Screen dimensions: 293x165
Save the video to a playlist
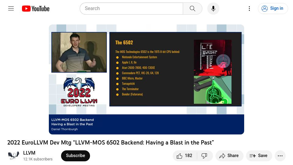[259, 156]
